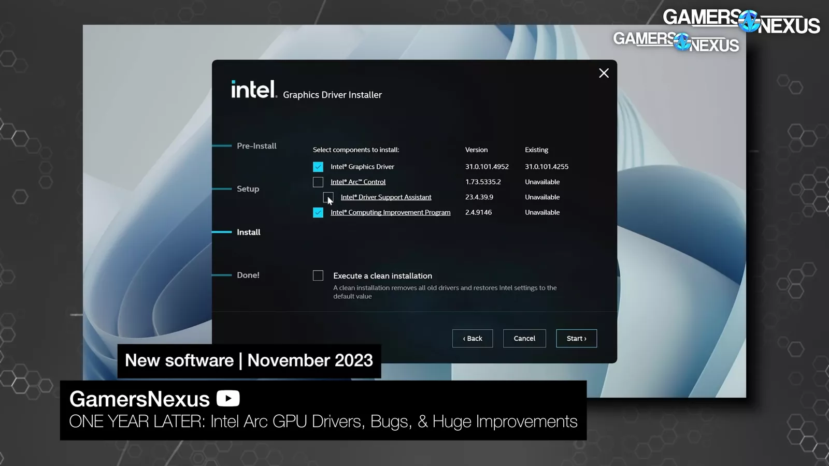
Task: Click the YouTube play icon beside GamersNexus
Action: [x=228, y=399]
